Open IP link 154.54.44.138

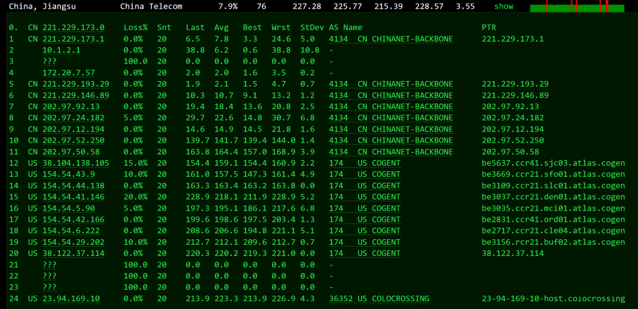(x=74, y=186)
